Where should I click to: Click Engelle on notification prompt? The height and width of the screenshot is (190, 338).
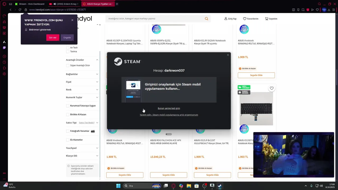pyautogui.click(x=67, y=37)
